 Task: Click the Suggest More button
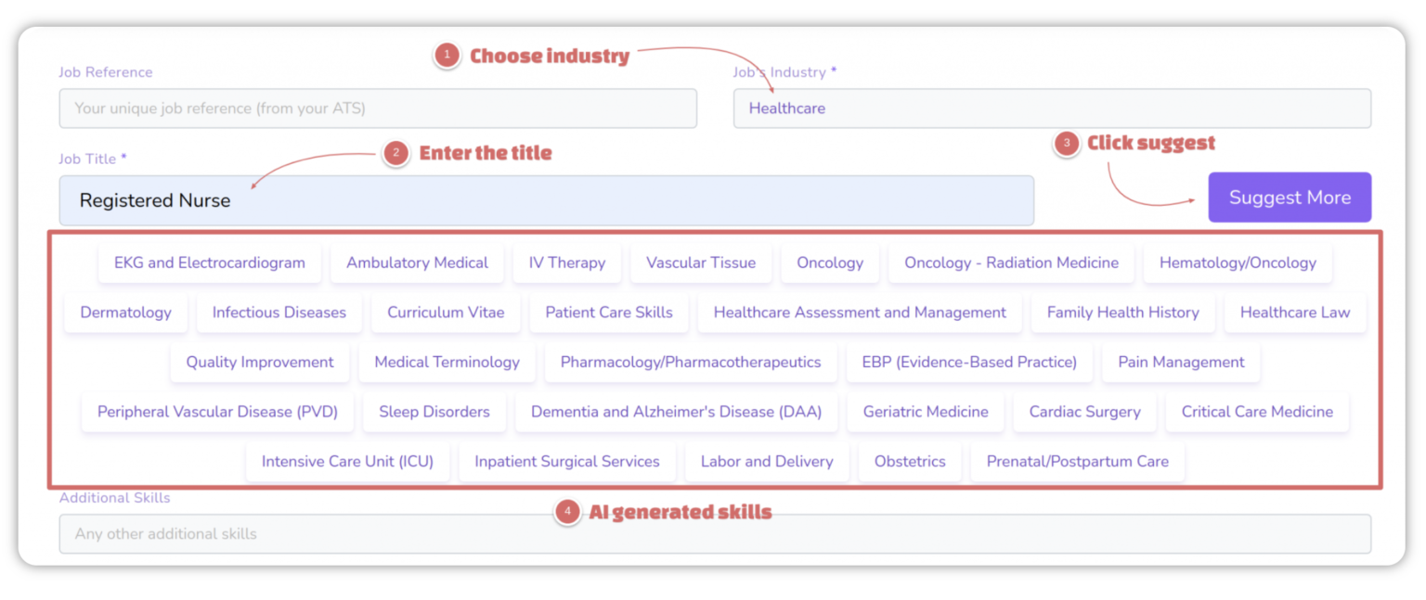(x=1290, y=197)
